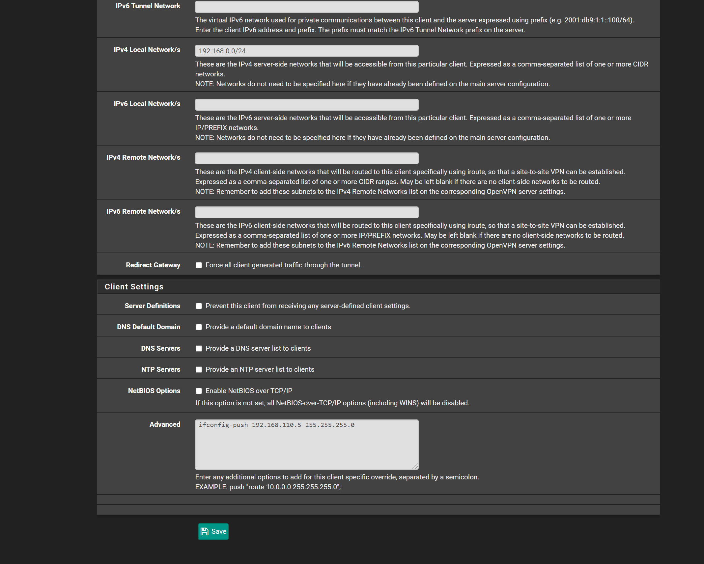Image resolution: width=704 pixels, height=564 pixels.
Task: Click the Save button
Action: [x=213, y=531]
